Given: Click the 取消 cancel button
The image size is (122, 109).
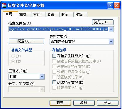Looking at the screenshot, I should tap(84, 103).
